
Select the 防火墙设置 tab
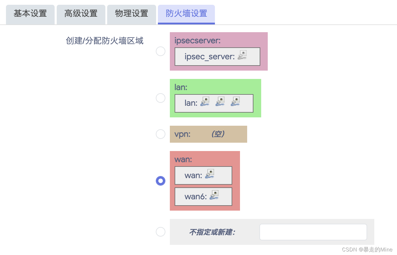coord(186,14)
